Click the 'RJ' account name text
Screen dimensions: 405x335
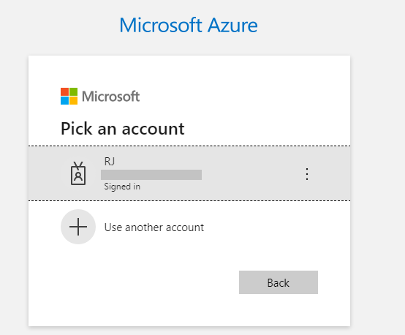(x=110, y=162)
